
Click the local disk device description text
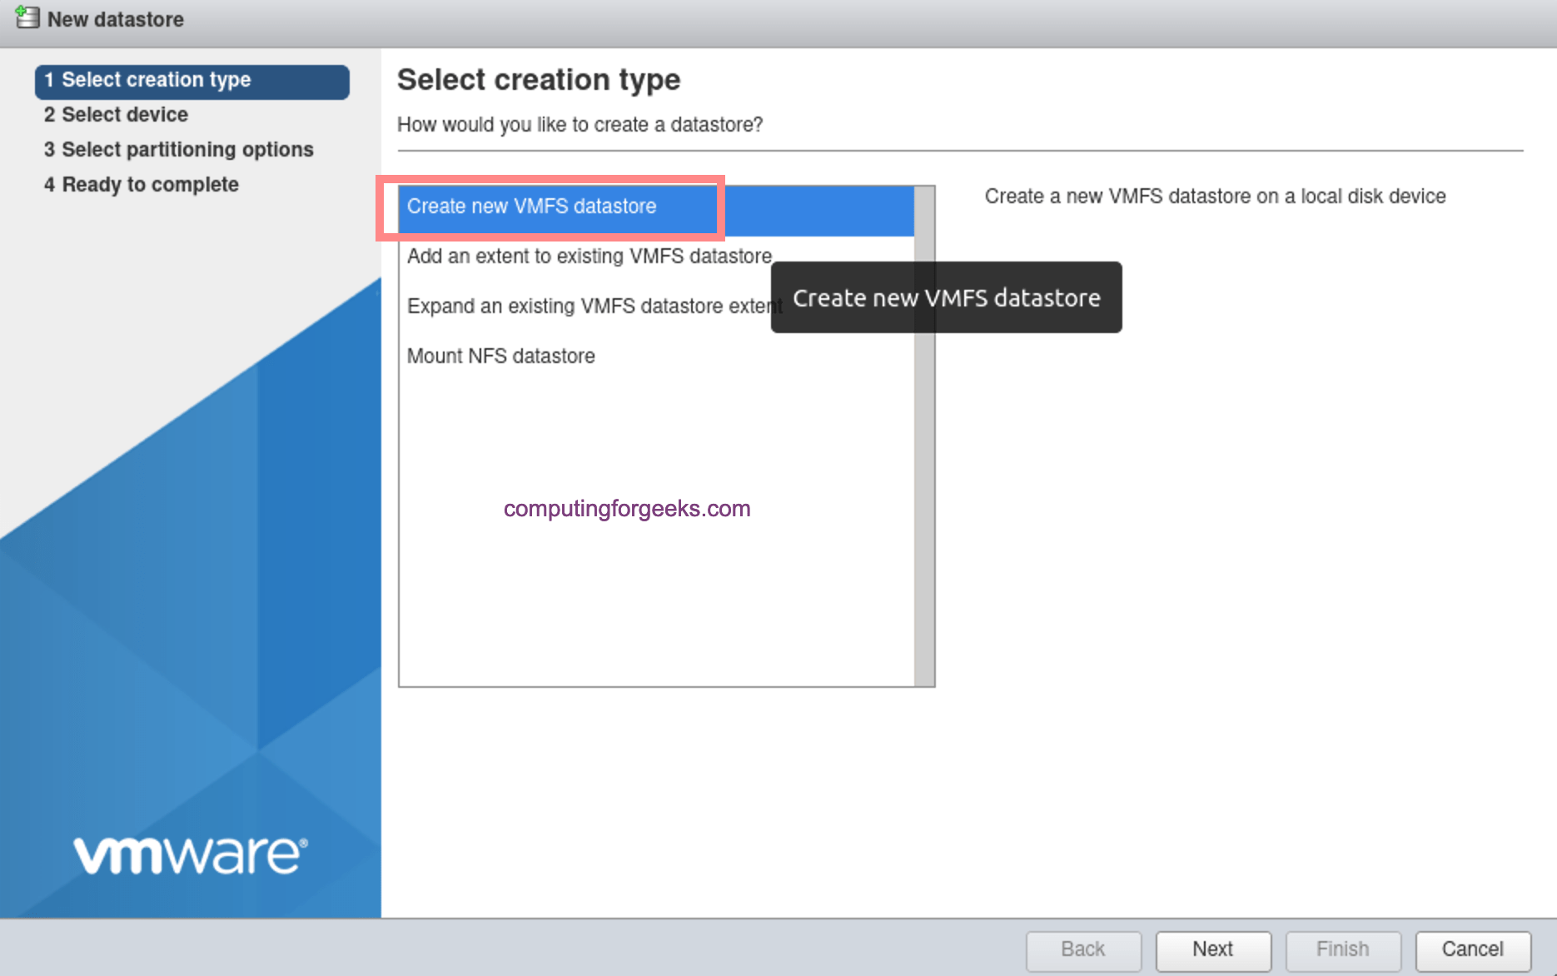click(1215, 197)
